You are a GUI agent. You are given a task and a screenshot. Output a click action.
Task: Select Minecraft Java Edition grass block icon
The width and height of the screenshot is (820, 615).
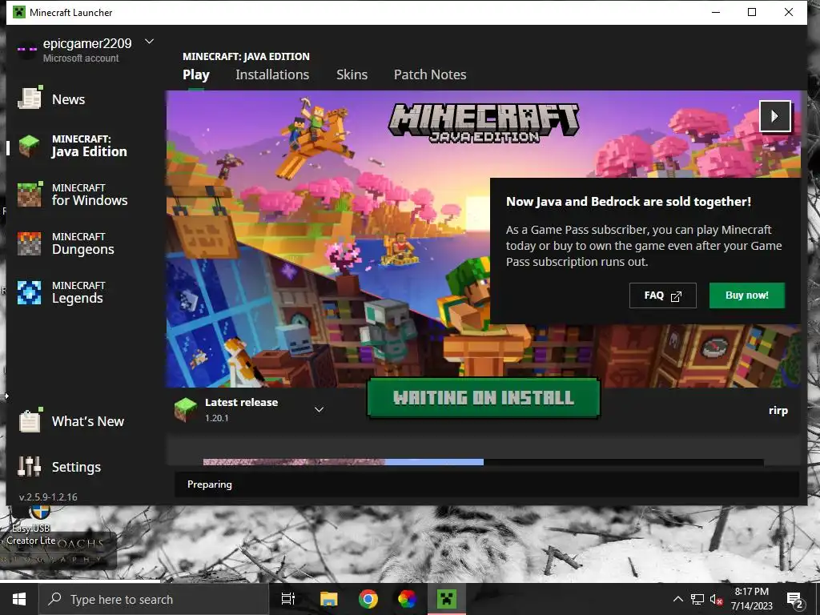coord(30,146)
